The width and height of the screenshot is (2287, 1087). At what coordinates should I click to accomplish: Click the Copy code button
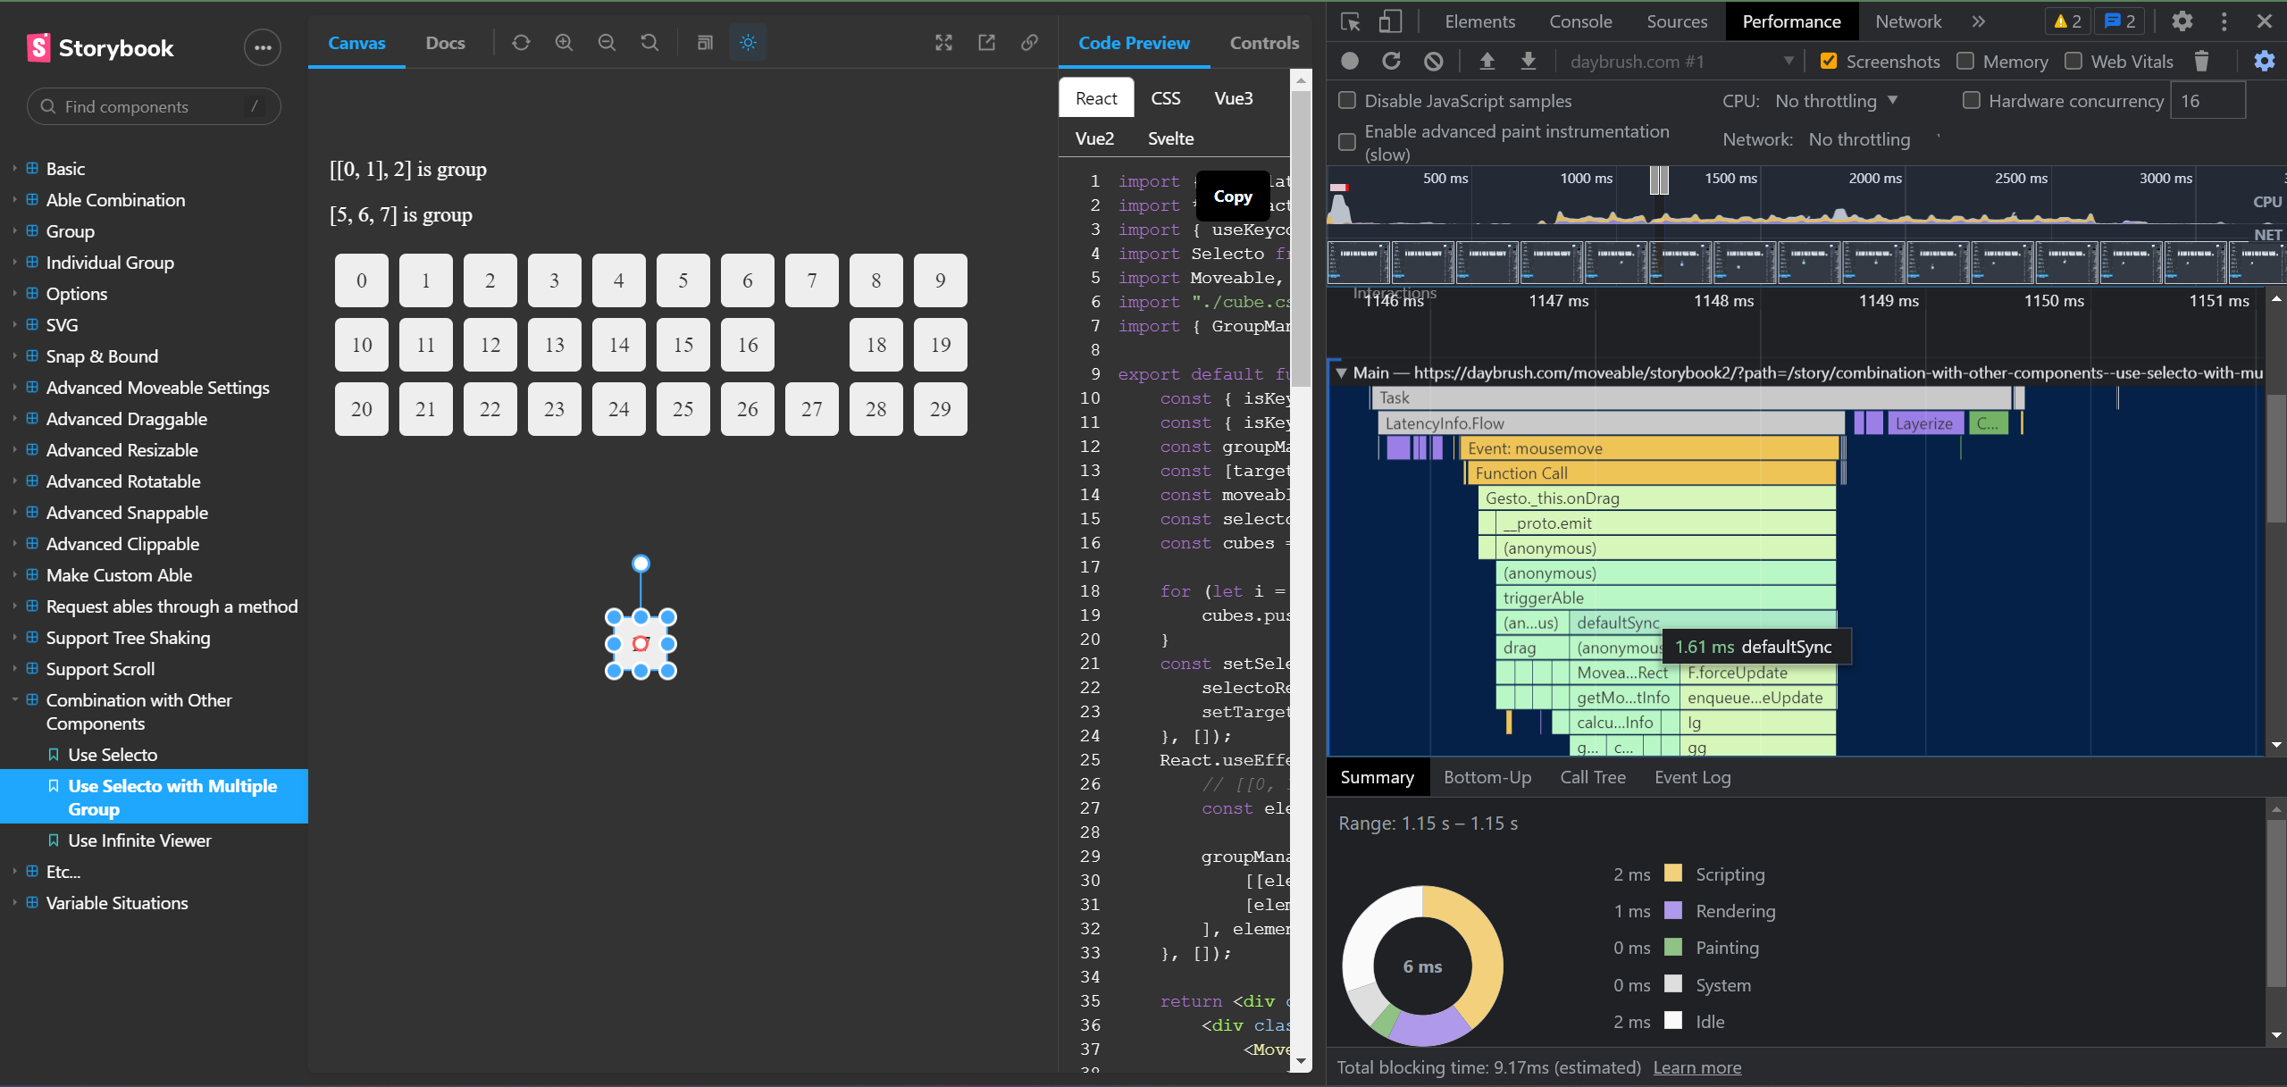click(x=1233, y=196)
